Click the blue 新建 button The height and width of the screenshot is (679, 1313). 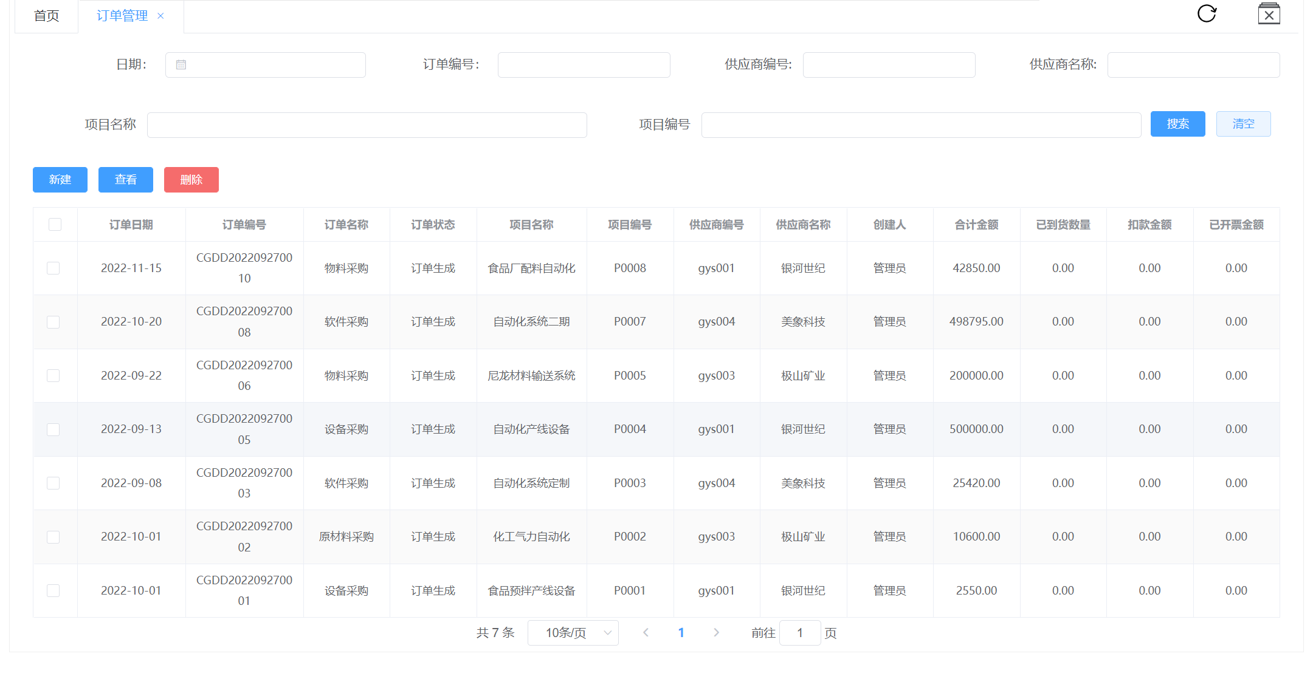click(x=60, y=180)
